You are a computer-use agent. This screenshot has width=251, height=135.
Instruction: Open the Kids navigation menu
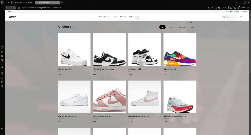coord(131,17)
